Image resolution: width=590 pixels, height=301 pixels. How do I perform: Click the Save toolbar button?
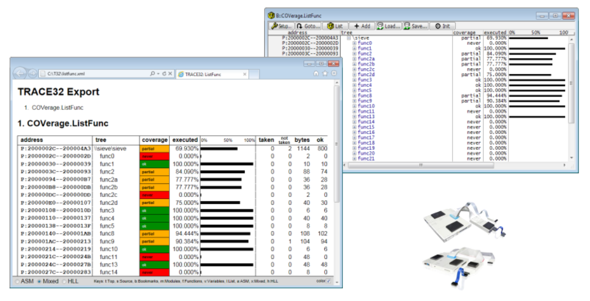(x=416, y=26)
